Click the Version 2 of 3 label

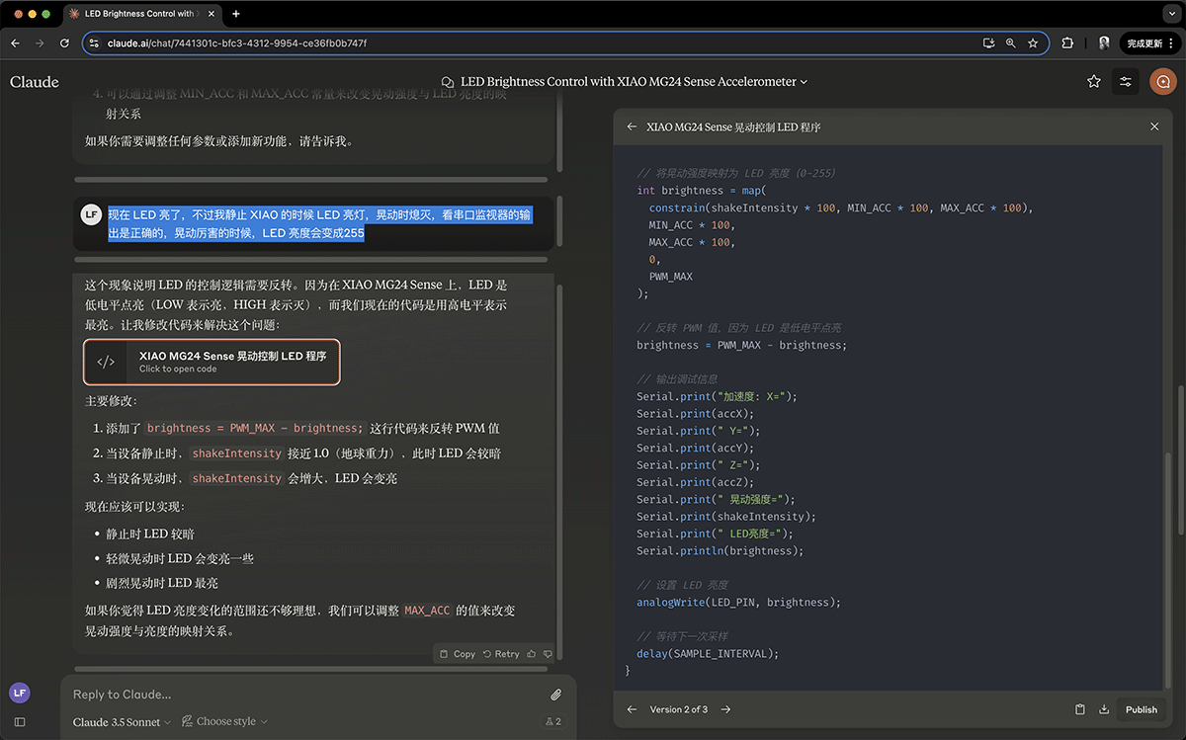point(679,709)
